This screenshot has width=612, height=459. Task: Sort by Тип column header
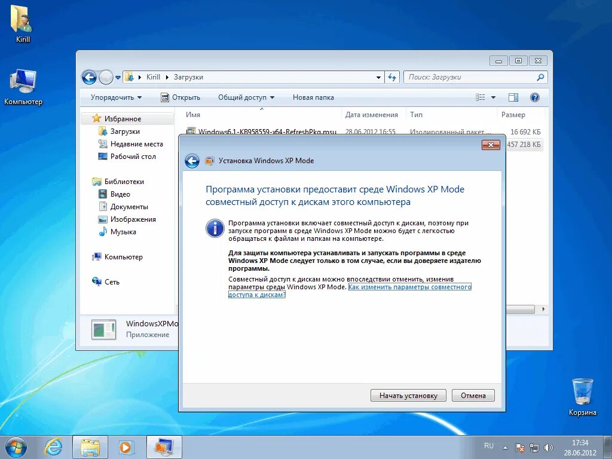coord(452,115)
